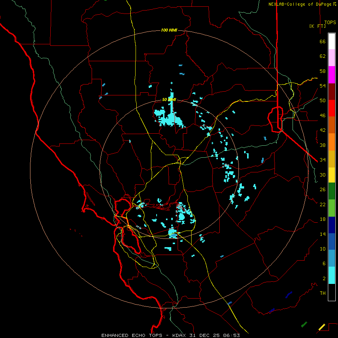The image size is (338, 338).
Task: Click the "38" legend value
Action: (323, 145)
